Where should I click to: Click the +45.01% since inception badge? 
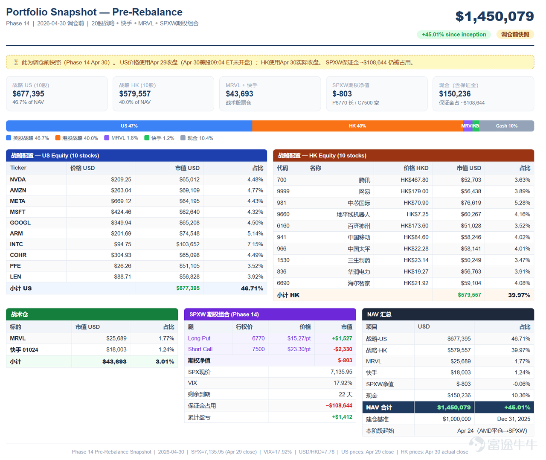454,35
